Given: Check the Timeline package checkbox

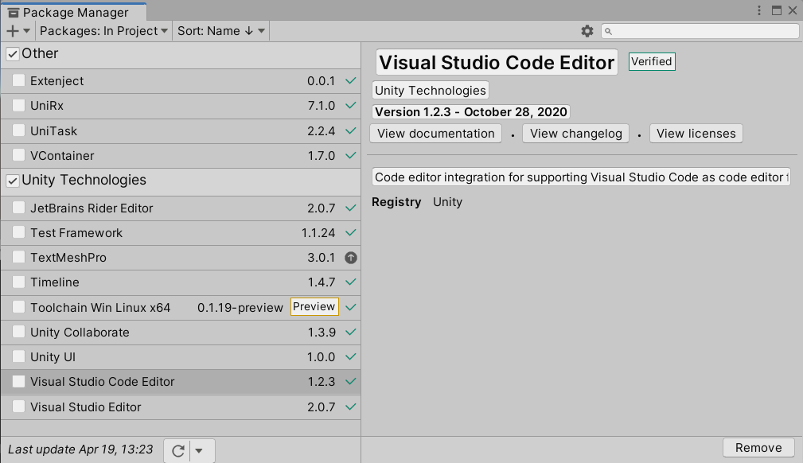Looking at the screenshot, I should [x=18, y=281].
